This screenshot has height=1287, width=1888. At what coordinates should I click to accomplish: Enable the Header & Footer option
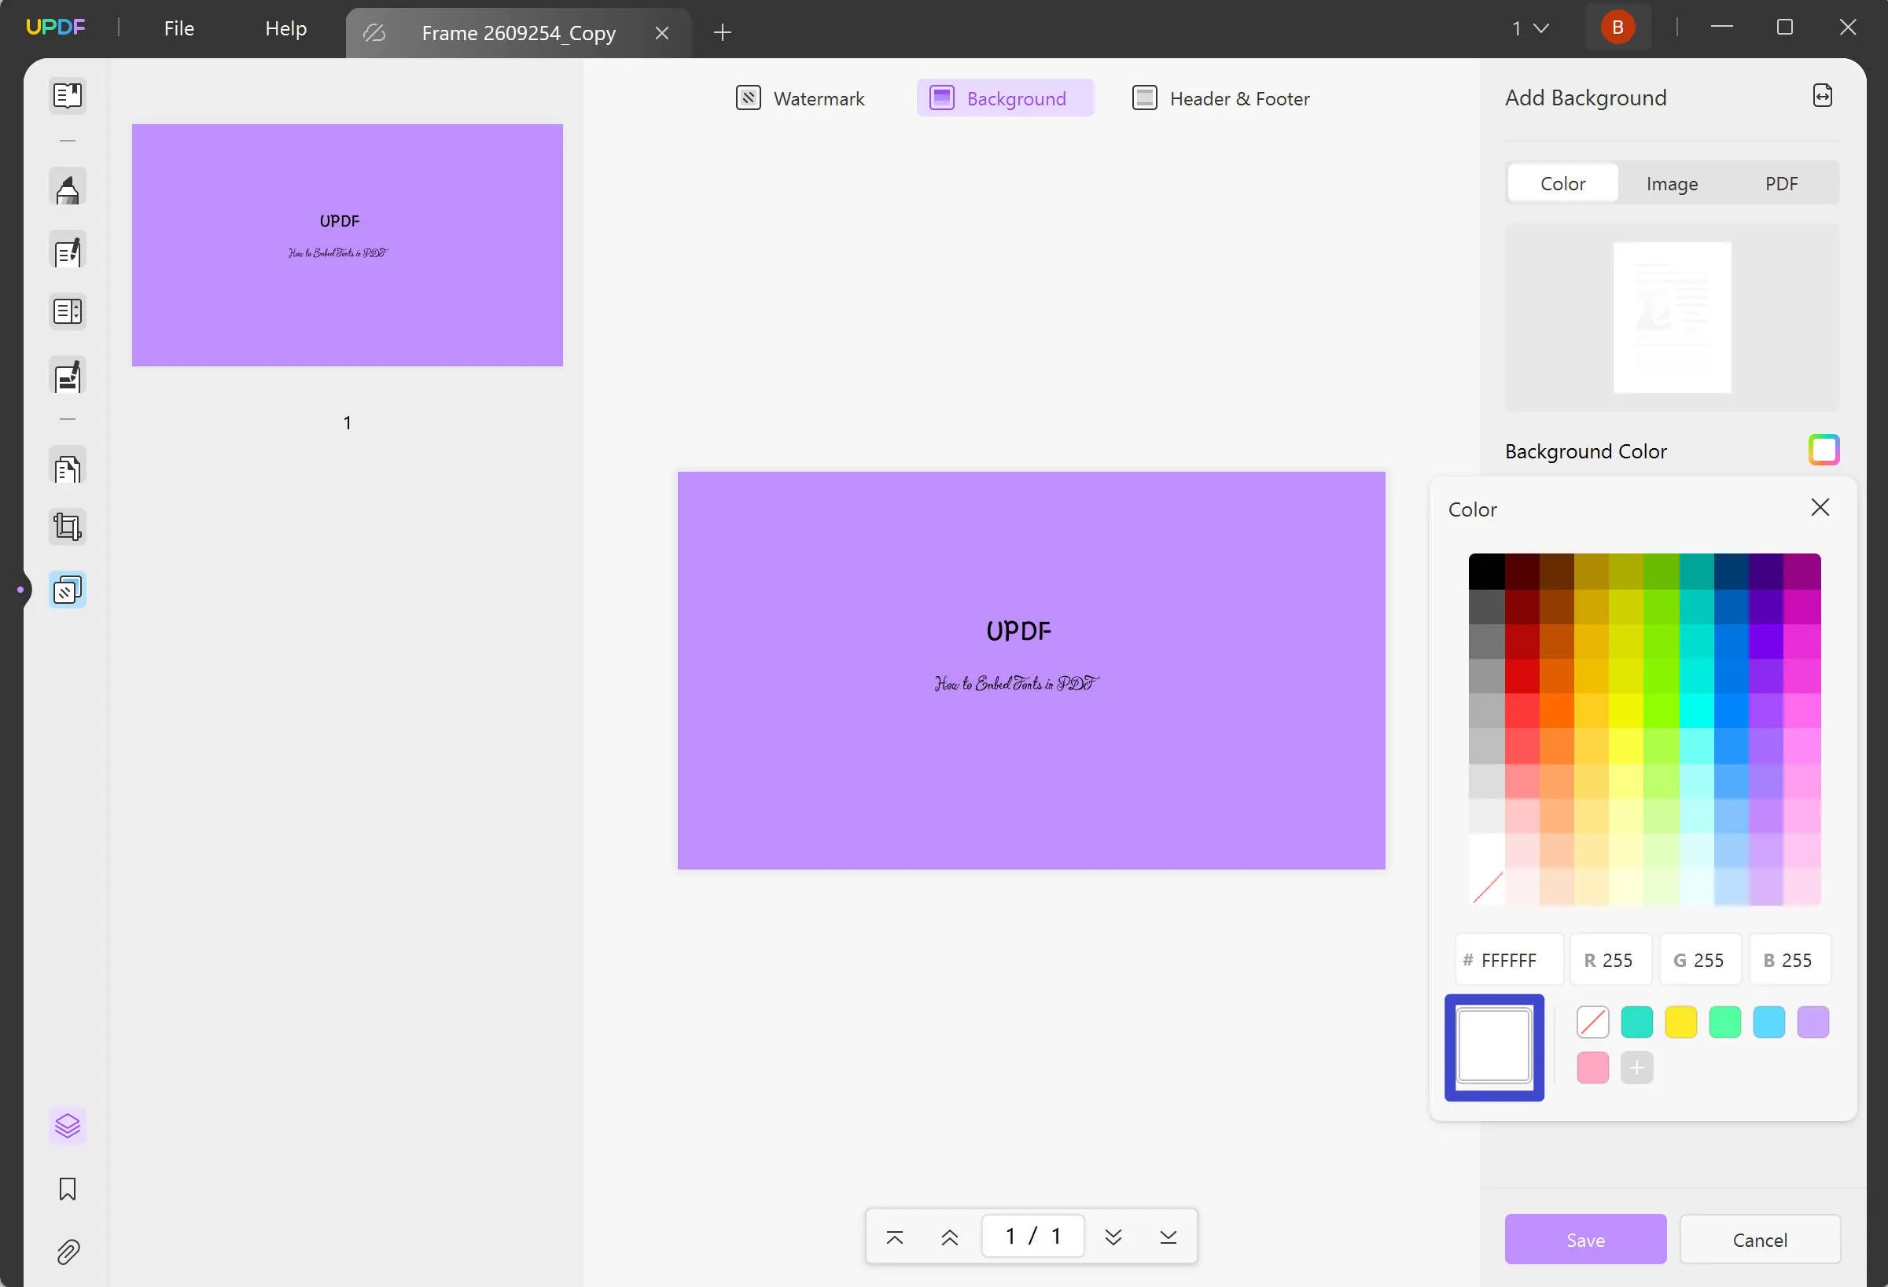1220,97
